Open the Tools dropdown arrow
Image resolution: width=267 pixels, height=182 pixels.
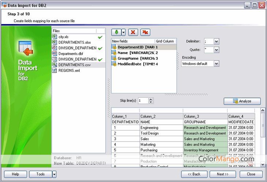[x=54, y=174]
